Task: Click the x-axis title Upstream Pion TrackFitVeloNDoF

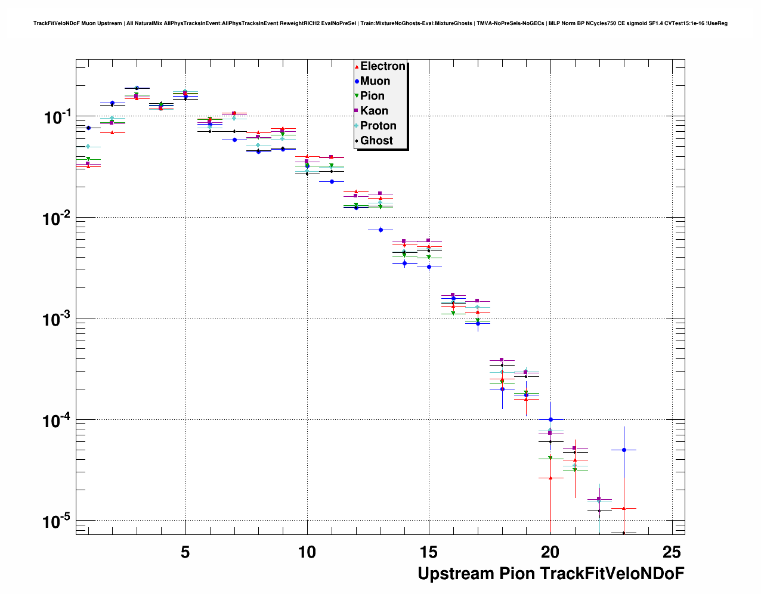Action: coord(550,574)
